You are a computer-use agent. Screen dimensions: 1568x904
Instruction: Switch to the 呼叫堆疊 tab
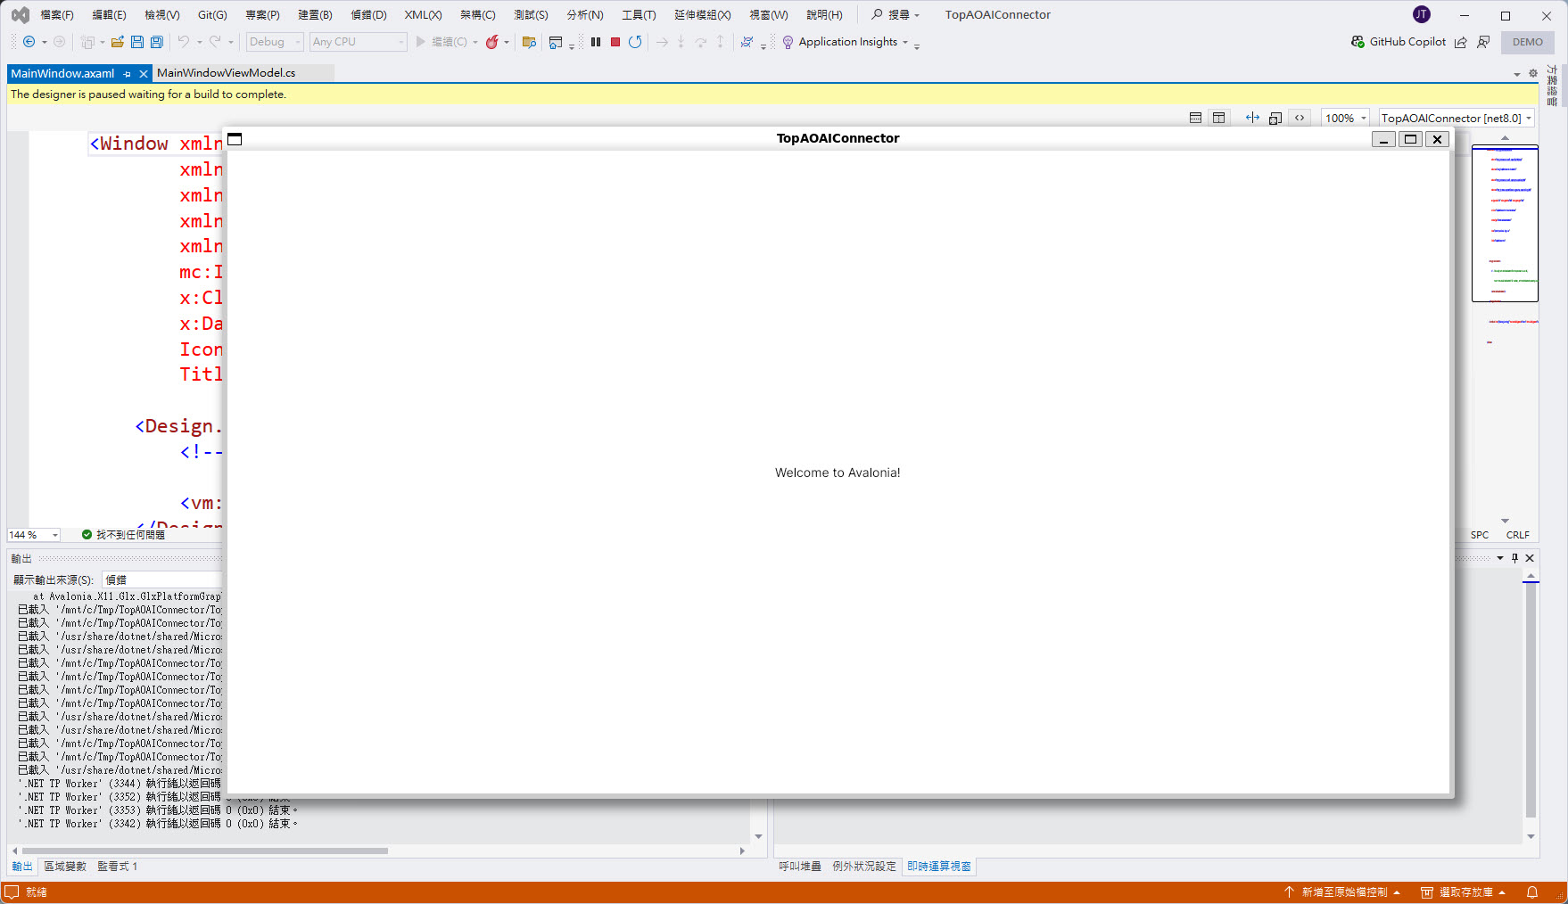tap(800, 867)
